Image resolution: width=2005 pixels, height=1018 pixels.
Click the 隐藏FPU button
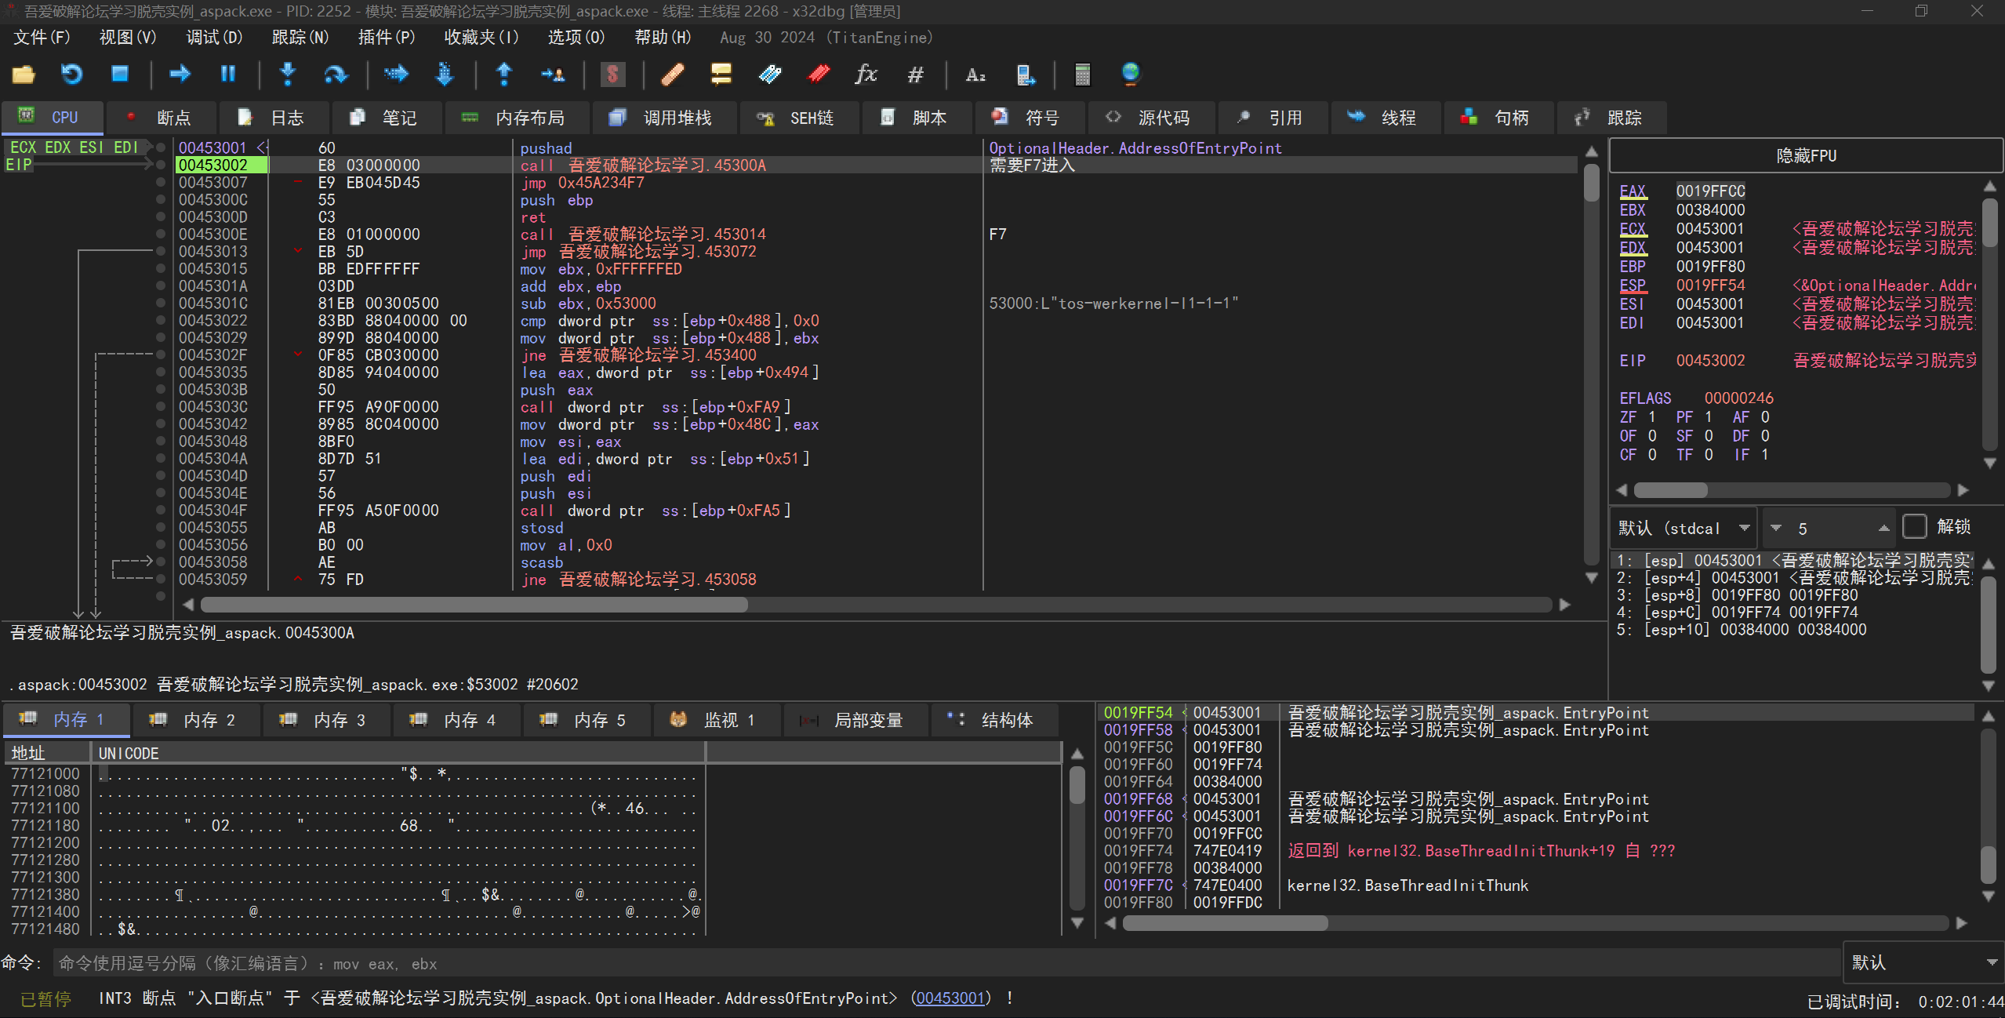click(1805, 155)
